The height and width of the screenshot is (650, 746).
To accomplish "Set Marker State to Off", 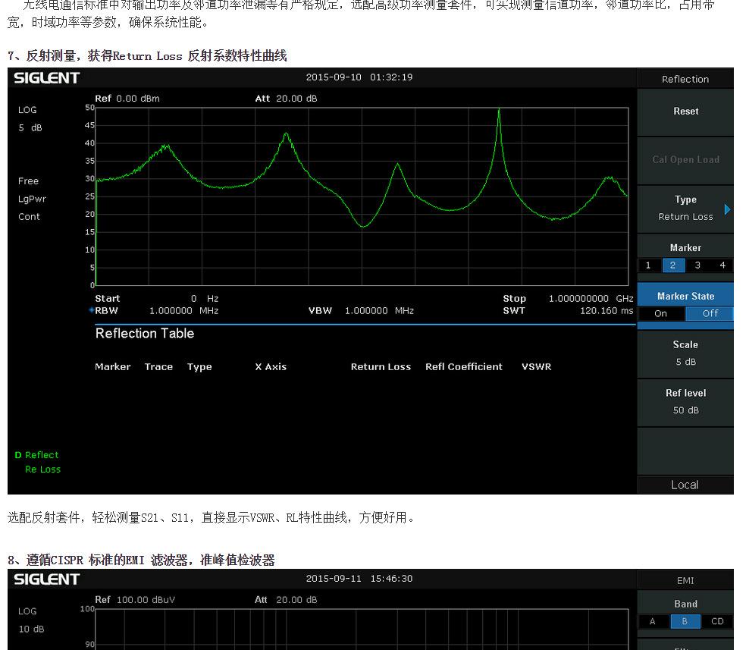I will (710, 313).
